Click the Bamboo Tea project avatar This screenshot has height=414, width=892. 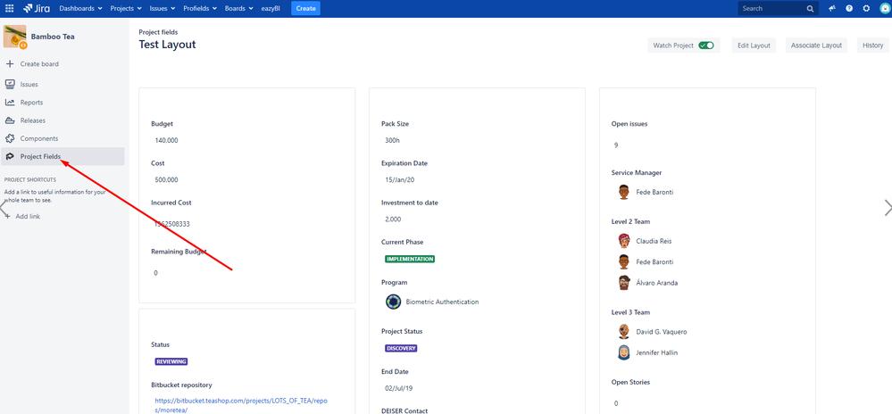15,37
